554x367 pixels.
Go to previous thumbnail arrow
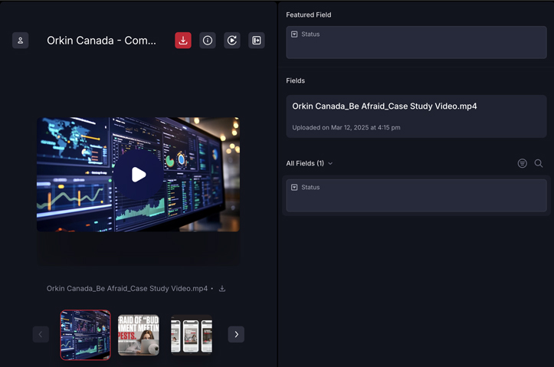tap(41, 334)
